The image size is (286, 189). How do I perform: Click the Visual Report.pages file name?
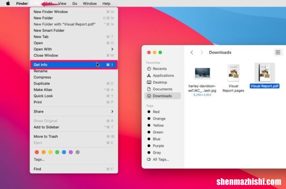click(x=233, y=88)
